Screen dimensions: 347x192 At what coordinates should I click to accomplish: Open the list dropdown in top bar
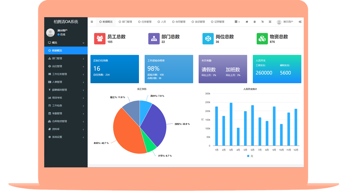[237, 22]
